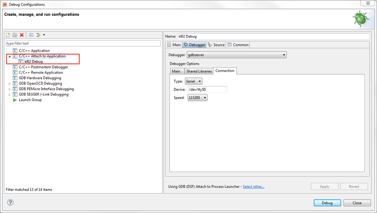Click the New launch configuration icon

pos(8,35)
